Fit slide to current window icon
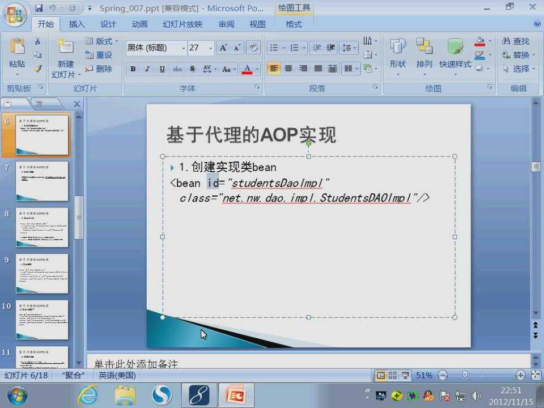This screenshot has width=544, height=408. pyautogui.click(x=535, y=375)
